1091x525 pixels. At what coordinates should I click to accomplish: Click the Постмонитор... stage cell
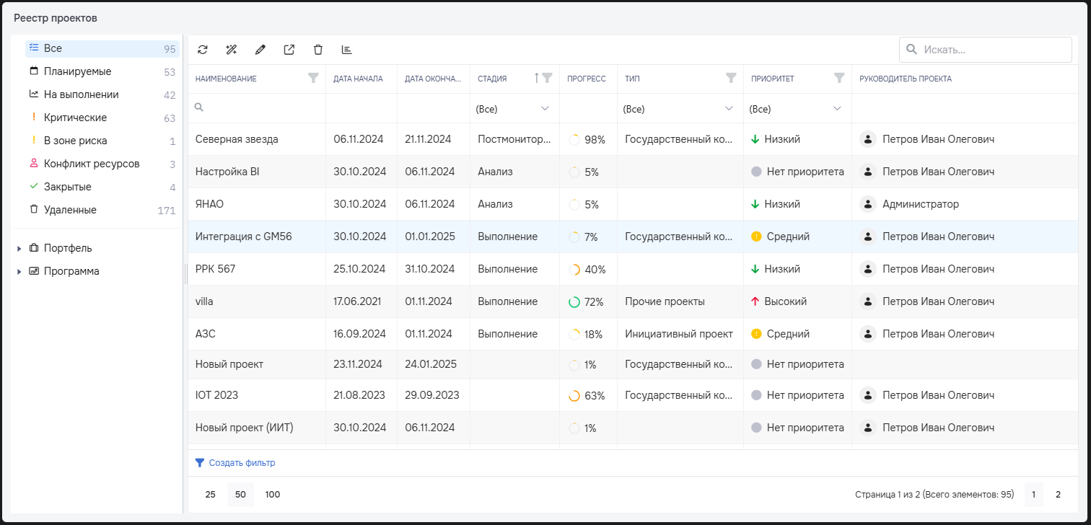point(514,139)
